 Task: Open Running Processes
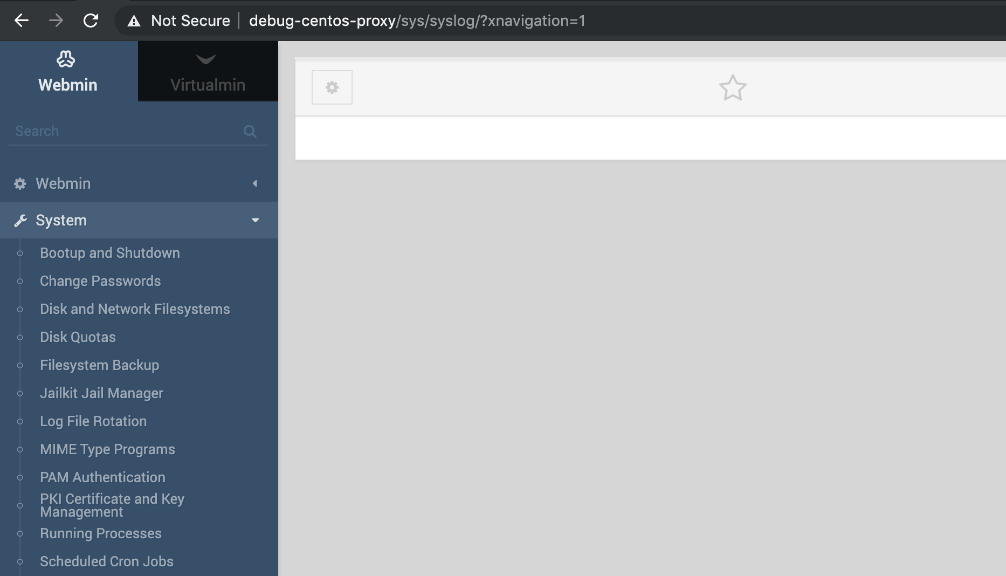coord(101,533)
